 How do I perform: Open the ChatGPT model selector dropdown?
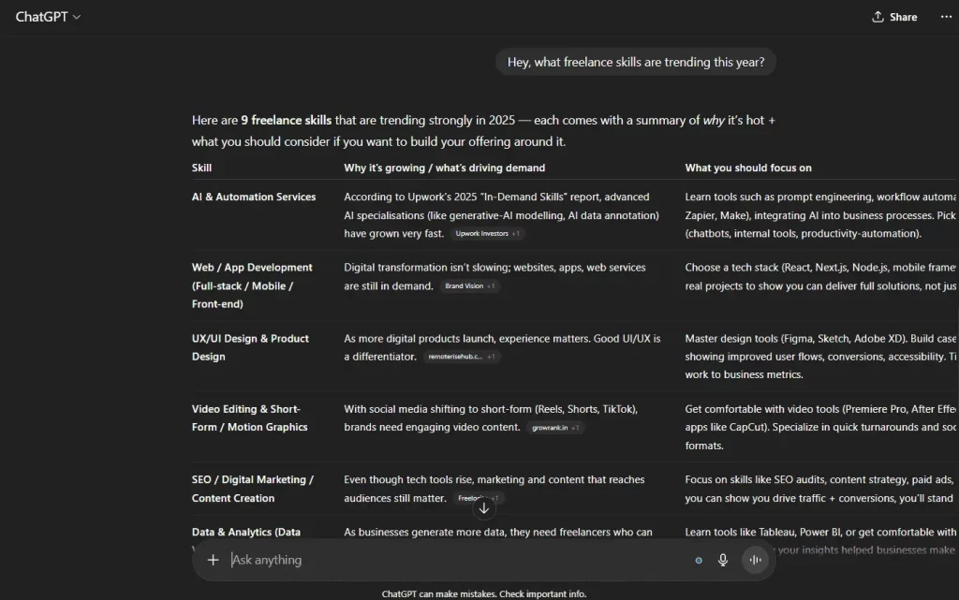coord(48,17)
